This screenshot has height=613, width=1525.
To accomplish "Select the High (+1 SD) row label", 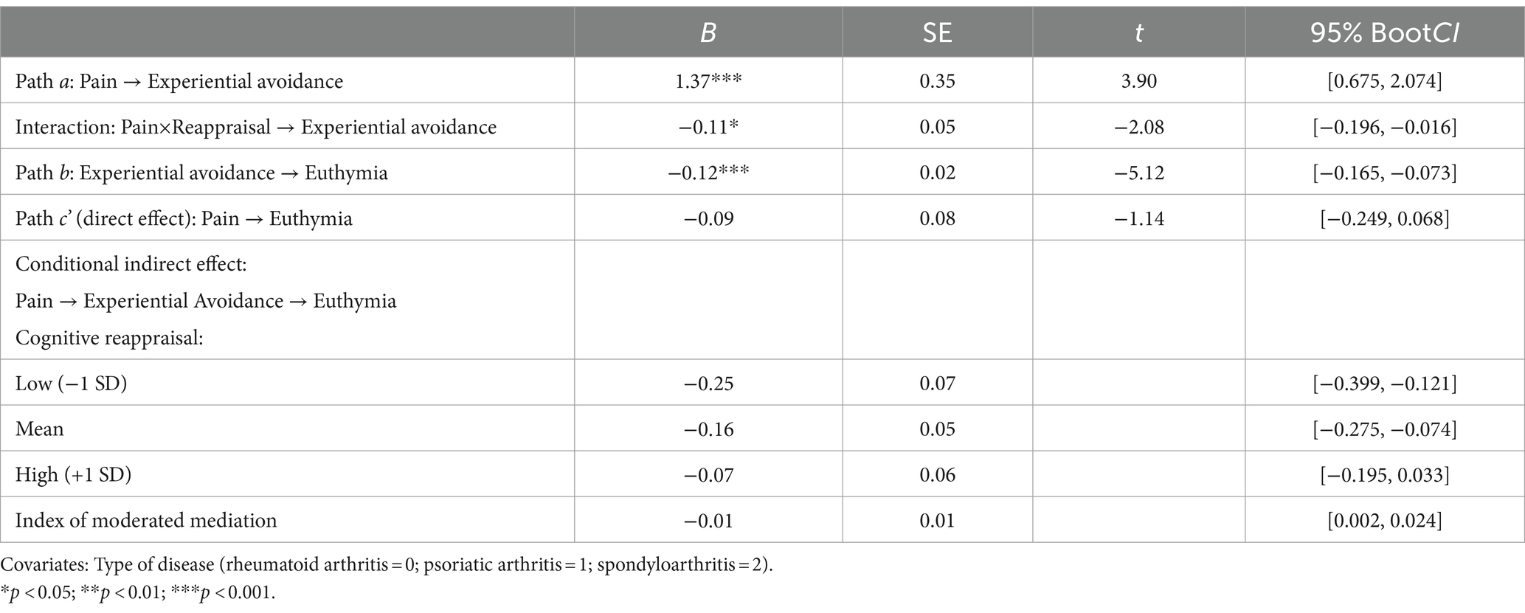I will [73, 475].
